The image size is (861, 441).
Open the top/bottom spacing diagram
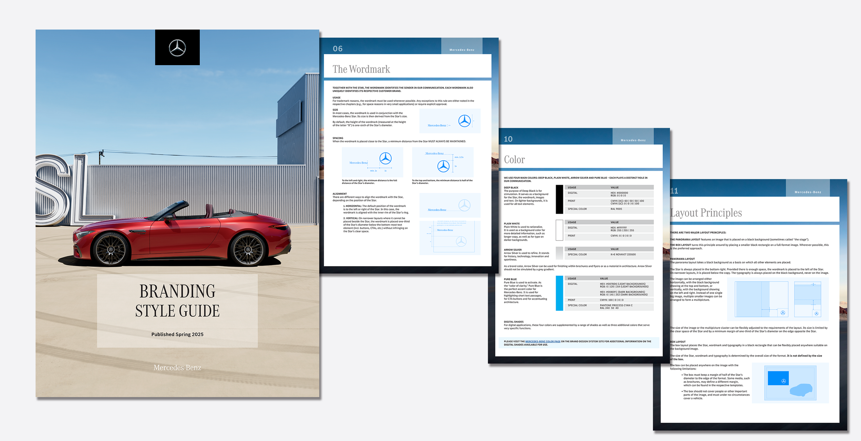tap(443, 162)
